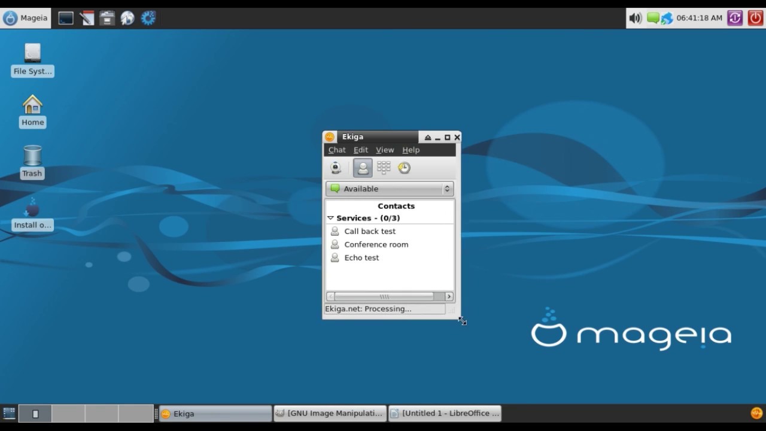This screenshot has width=766, height=431.
Task: Click the volume speaker tray icon
Action: pos(636,18)
